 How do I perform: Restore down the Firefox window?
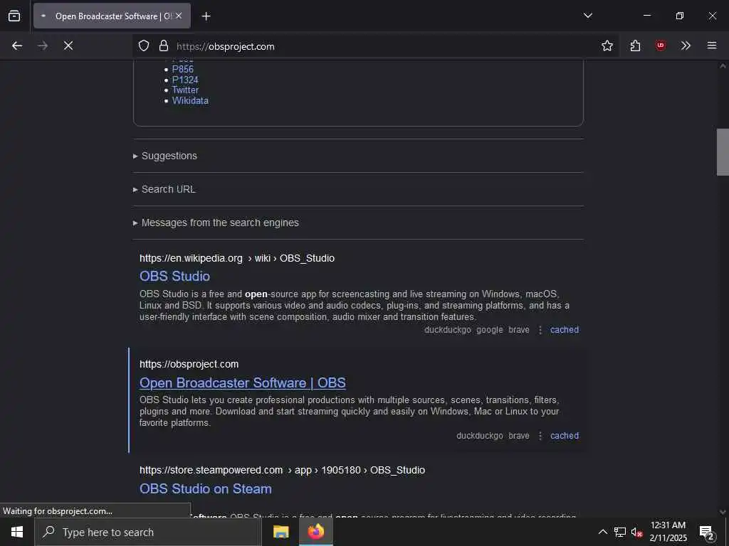(x=679, y=16)
